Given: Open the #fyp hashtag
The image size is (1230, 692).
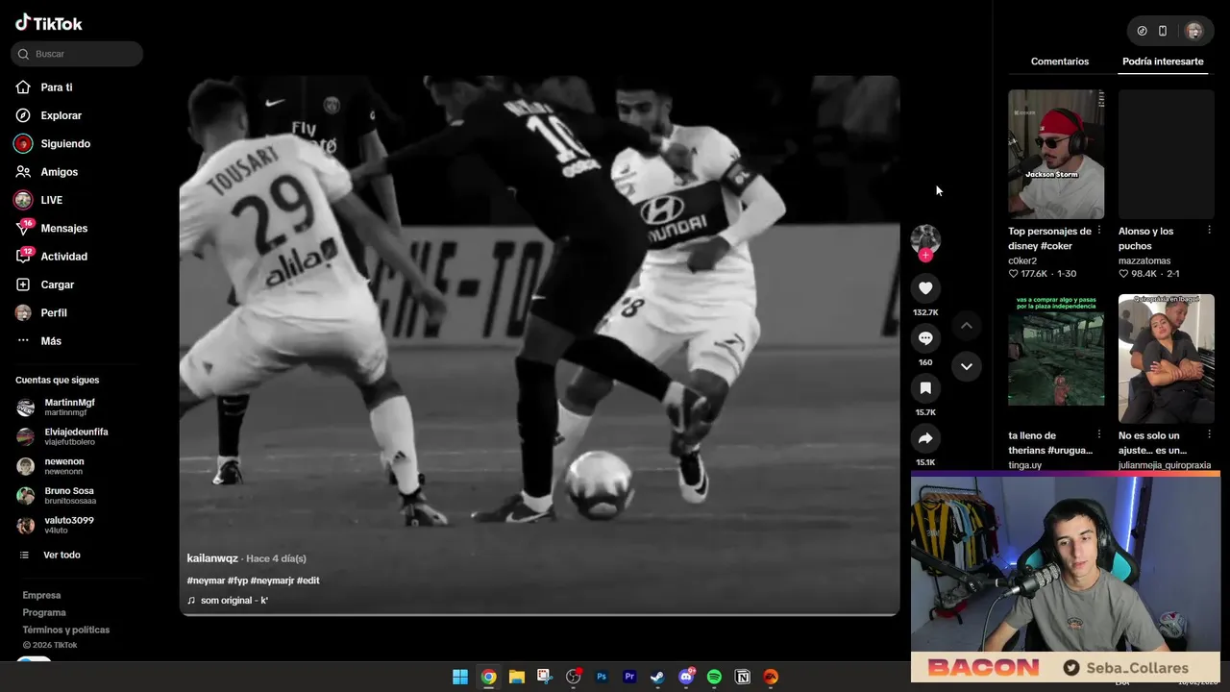Looking at the screenshot, I should (237, 581).
